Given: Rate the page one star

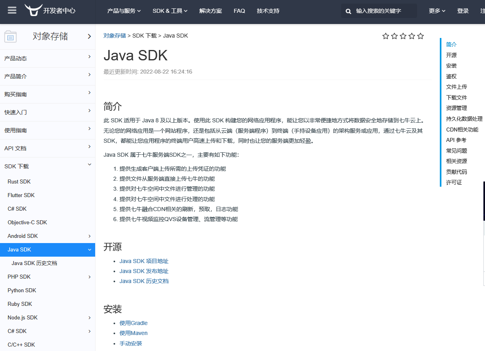Looking at the screenshot, I should 385,36.
